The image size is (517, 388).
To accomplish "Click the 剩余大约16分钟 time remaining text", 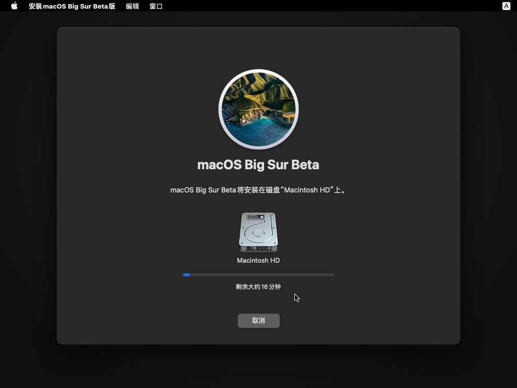I will [258, 287].
